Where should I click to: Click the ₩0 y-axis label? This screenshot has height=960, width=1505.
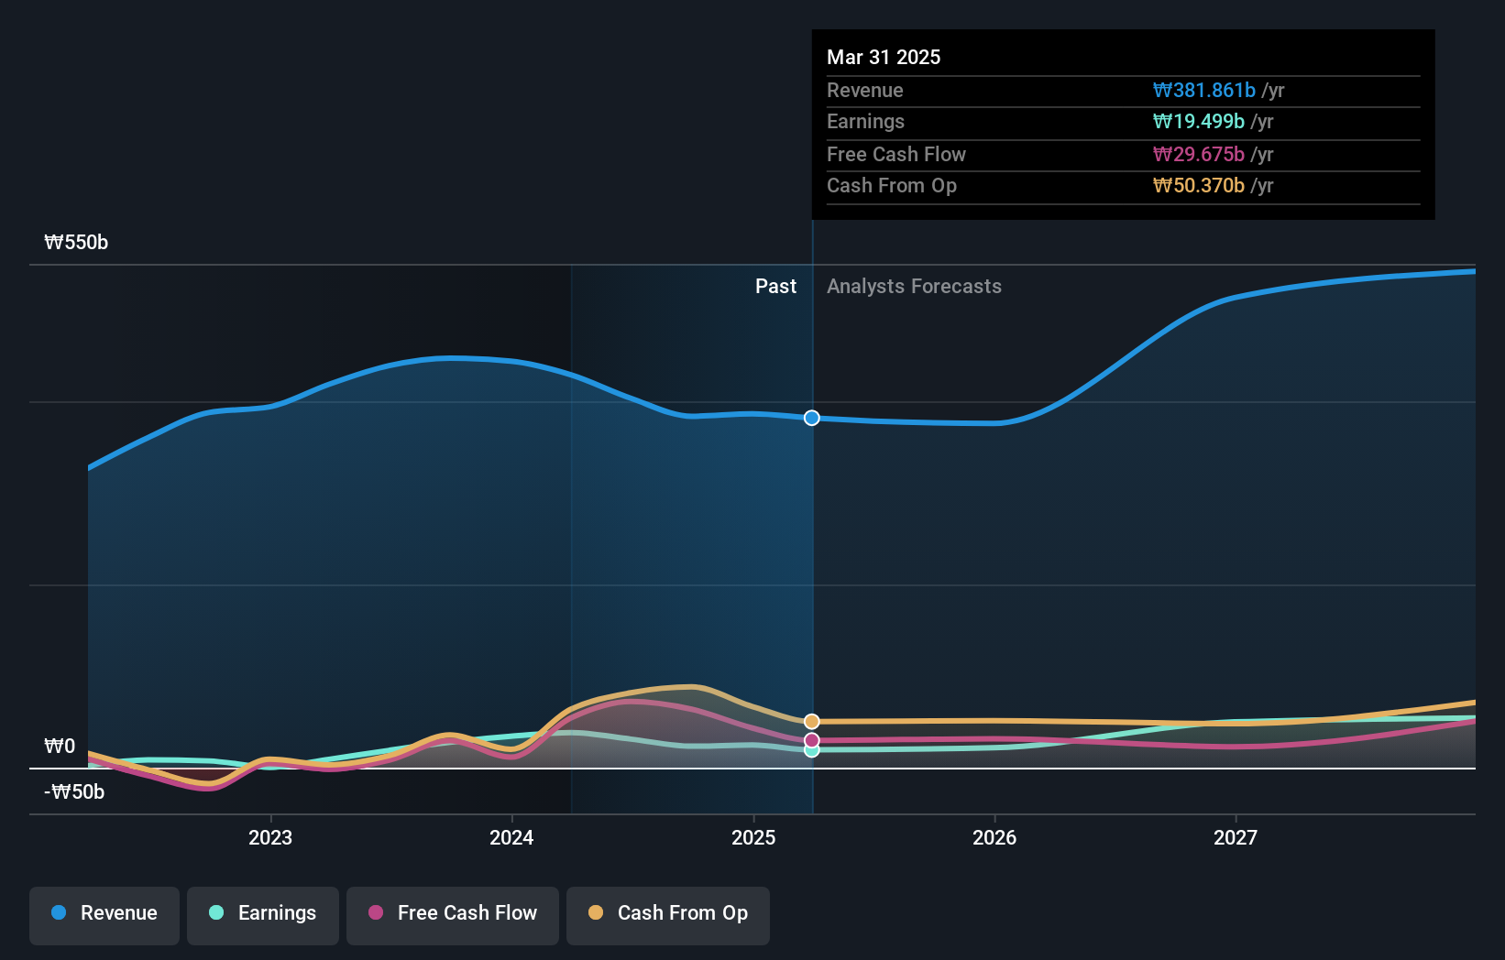[x=60, y=747]
